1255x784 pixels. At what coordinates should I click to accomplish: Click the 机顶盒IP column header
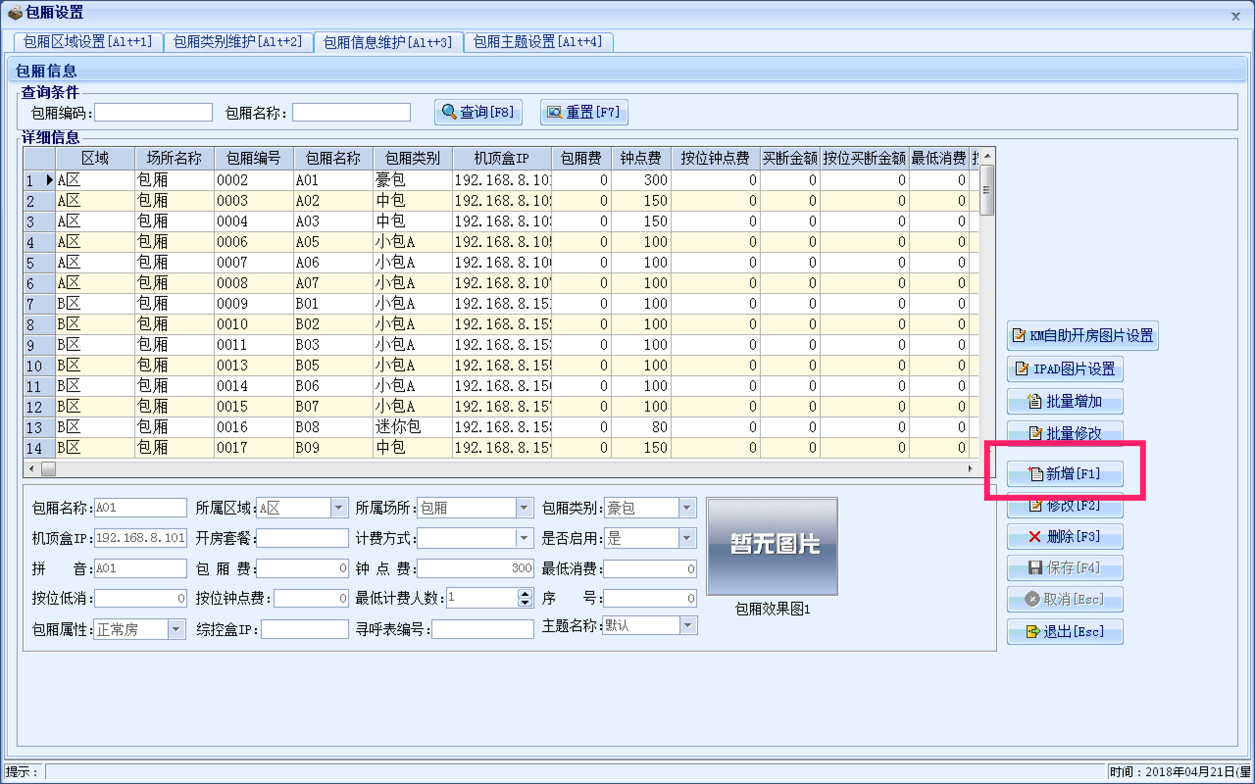502,158
